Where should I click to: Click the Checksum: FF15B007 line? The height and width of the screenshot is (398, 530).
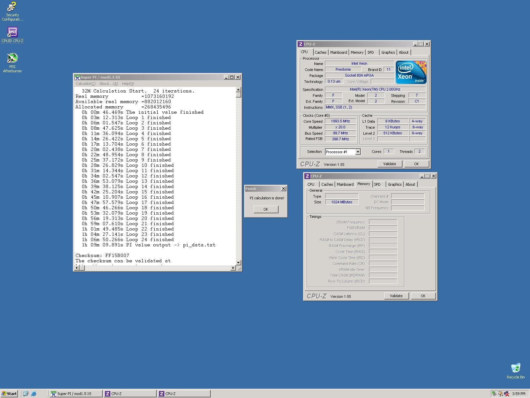click(102, 255)
